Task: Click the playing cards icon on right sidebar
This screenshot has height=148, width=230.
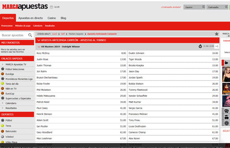Action: tap(226, 111)
